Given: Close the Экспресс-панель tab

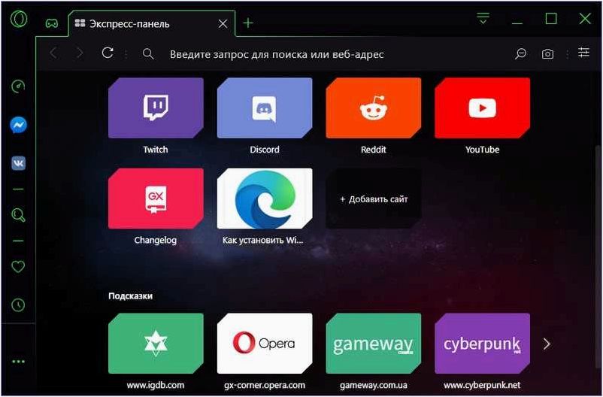Looking at the screenshot, I should (223, 24).
